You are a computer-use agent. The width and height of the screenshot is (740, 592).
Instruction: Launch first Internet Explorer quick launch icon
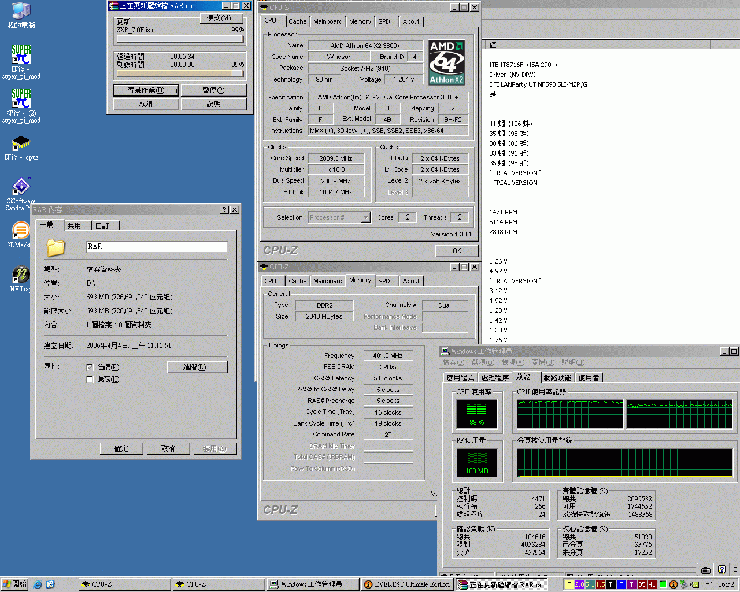point(38,584)
